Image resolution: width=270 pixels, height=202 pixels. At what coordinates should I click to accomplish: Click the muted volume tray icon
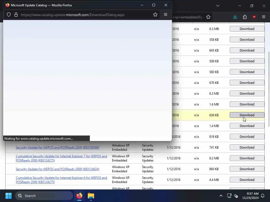(x=236, y=196)
